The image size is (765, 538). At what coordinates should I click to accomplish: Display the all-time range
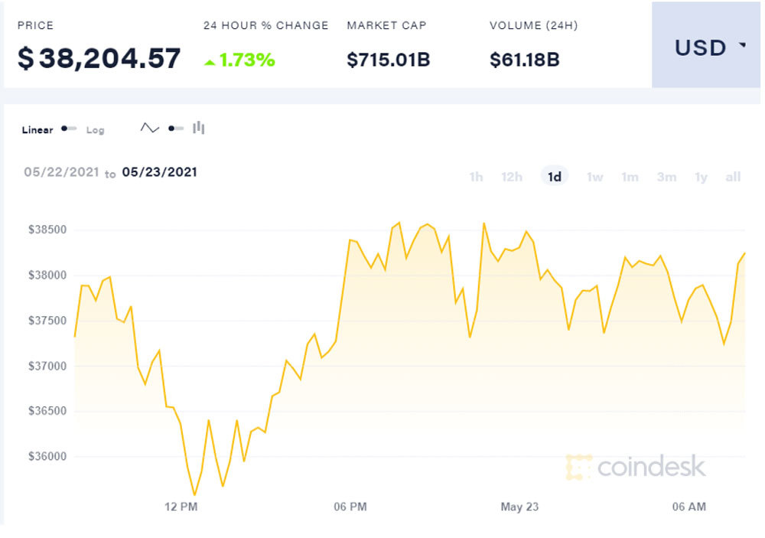coord(733,177)
